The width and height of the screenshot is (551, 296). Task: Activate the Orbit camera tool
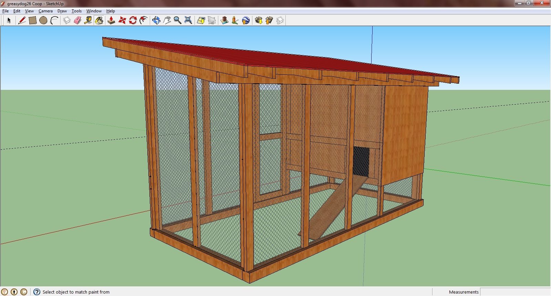click(156, 20)
